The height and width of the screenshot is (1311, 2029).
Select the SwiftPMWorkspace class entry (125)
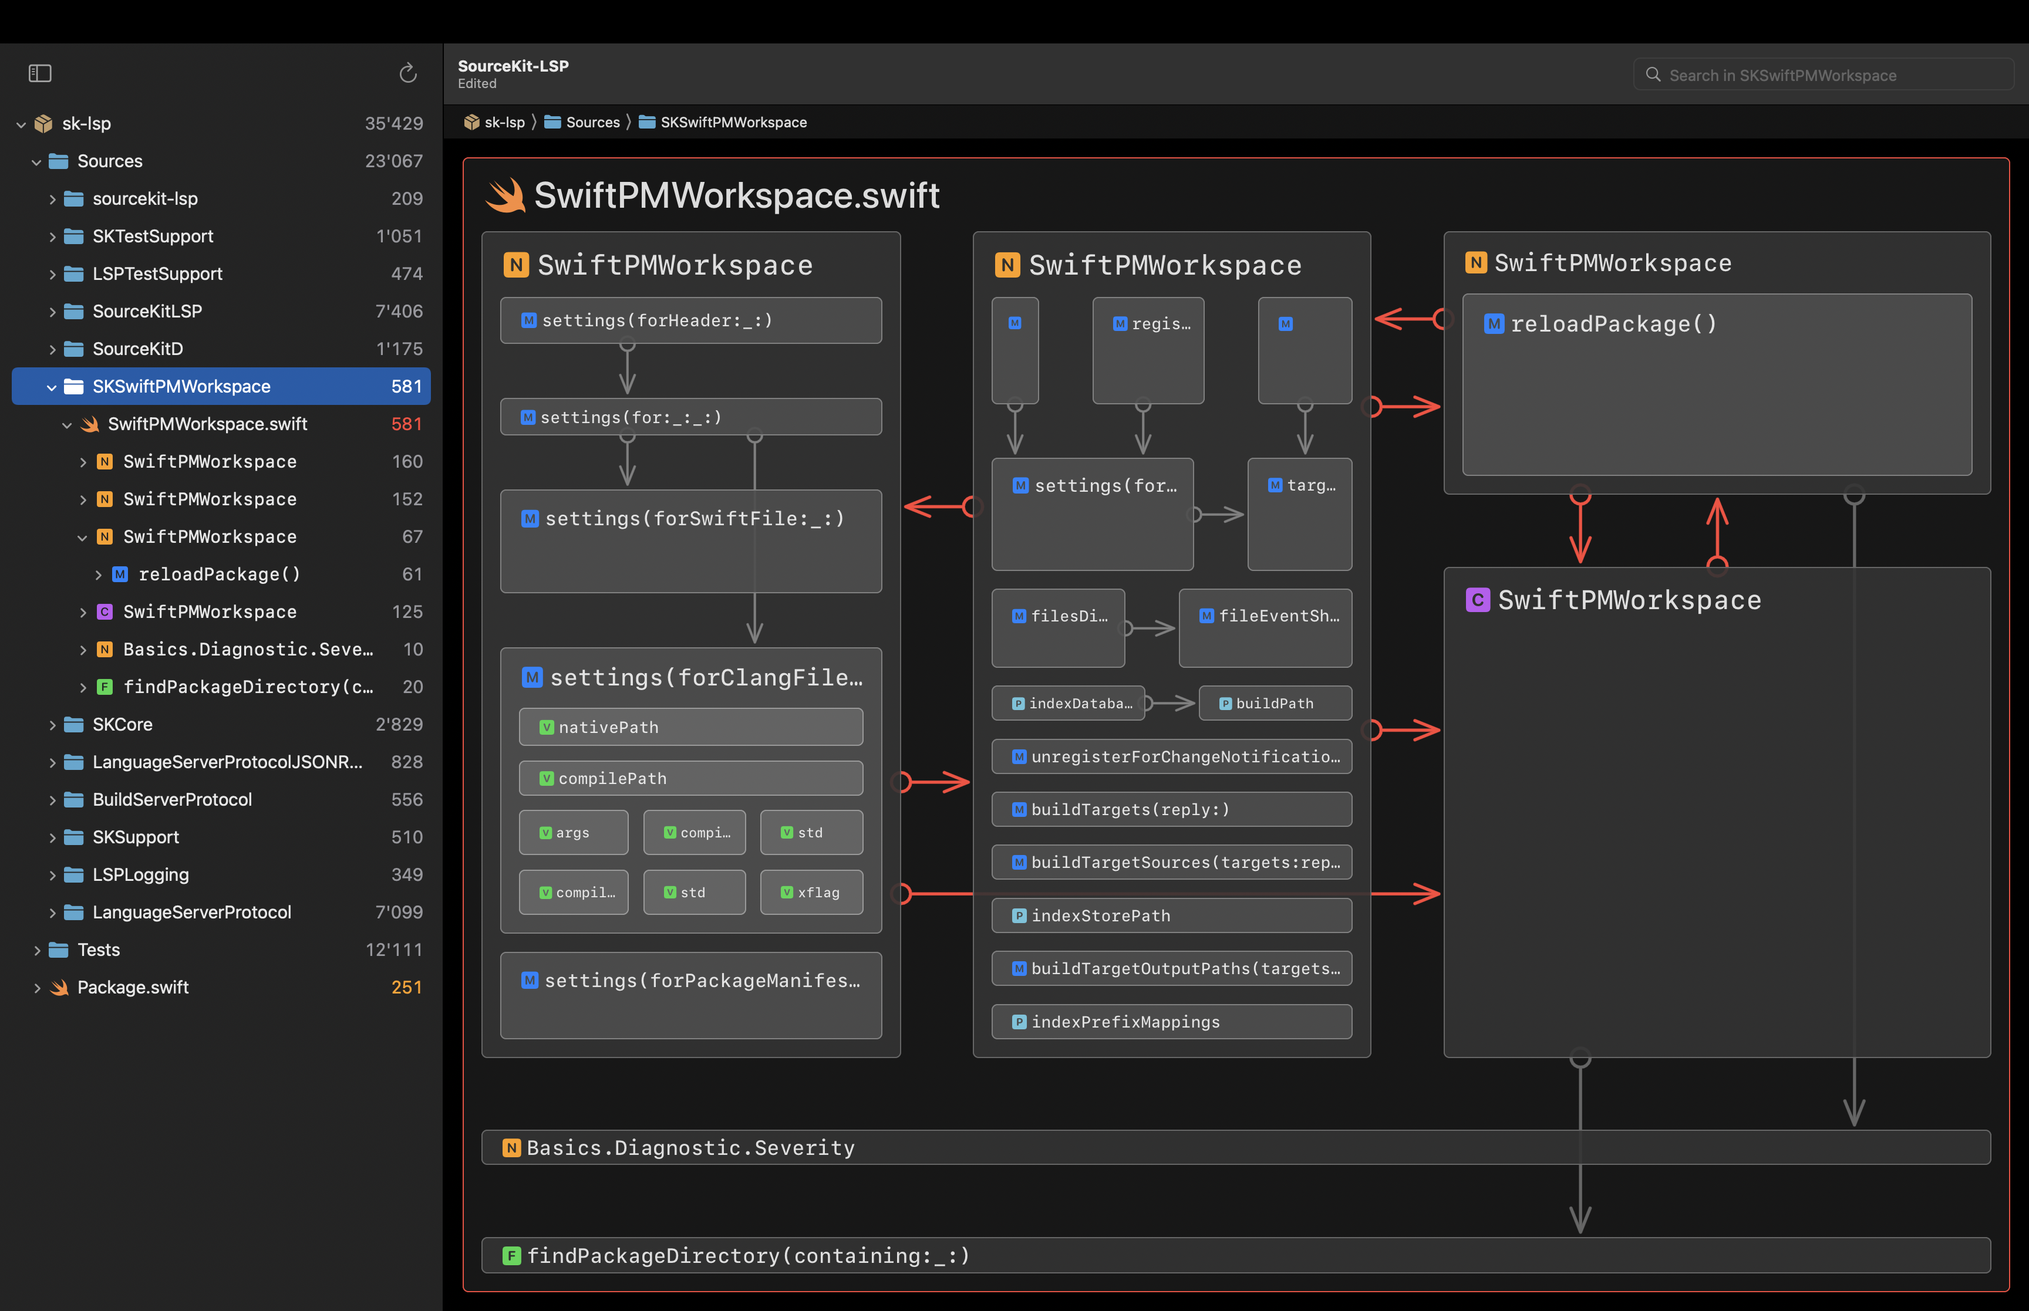(x=221, y=611)
